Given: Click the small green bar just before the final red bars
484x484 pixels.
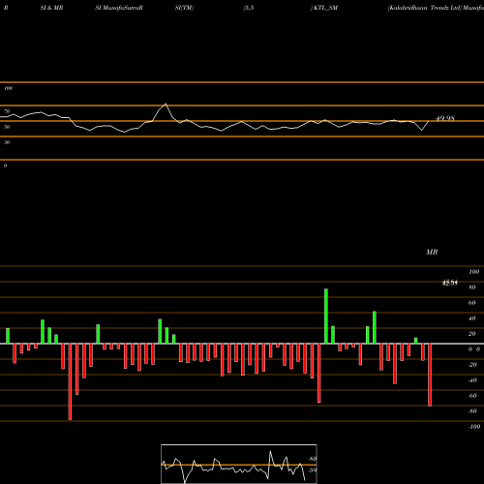Looking at the screenshot, I should coord(416,341).
